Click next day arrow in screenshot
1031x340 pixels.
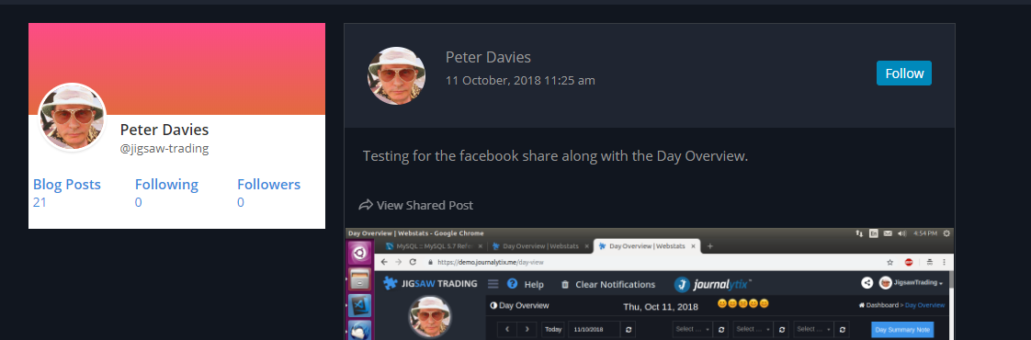point(527,329)
